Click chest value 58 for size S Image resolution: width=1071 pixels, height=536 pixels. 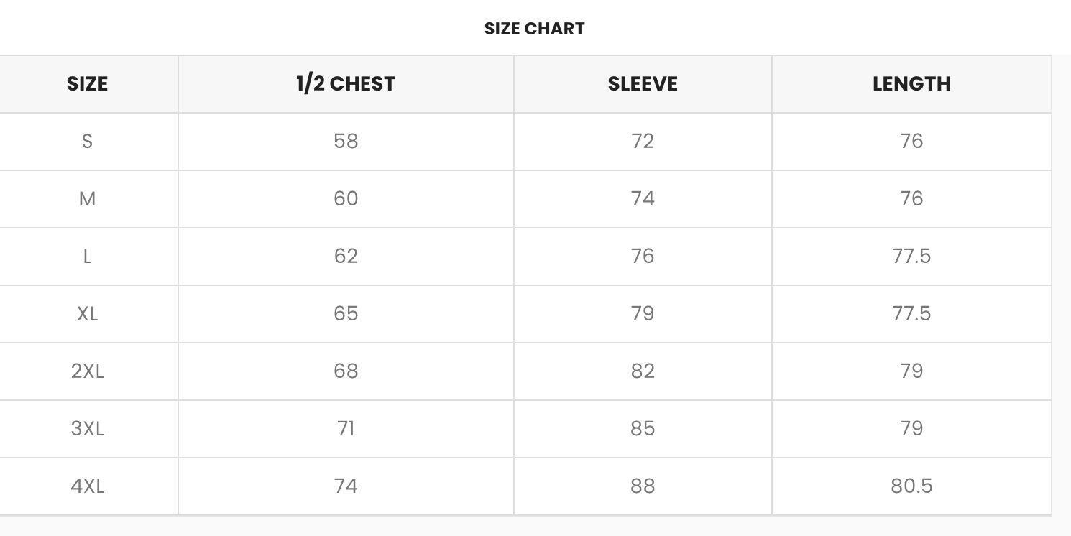(x=346, y=142)
